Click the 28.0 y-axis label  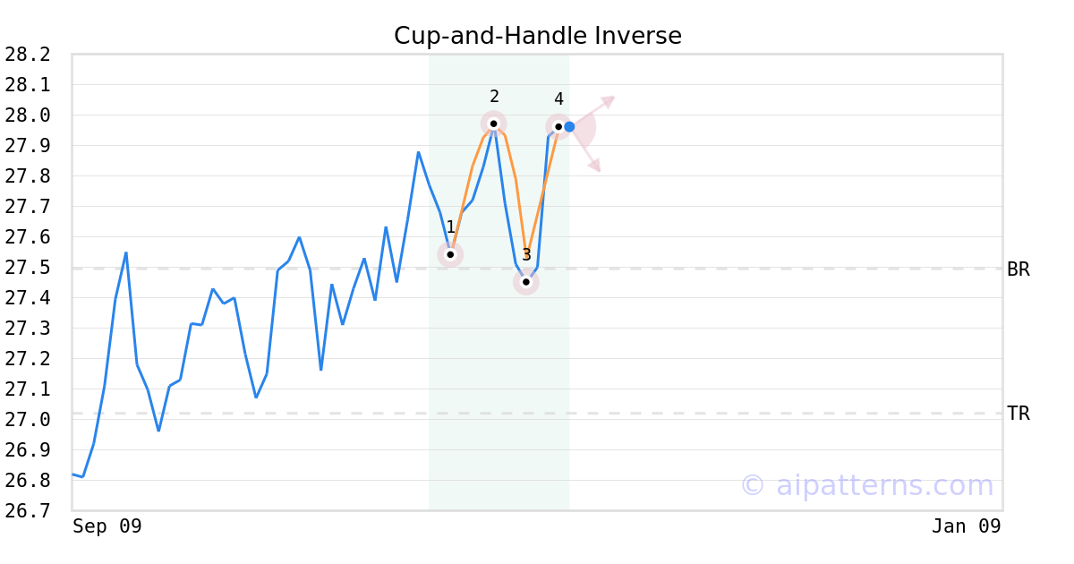[x=27, y=115]
